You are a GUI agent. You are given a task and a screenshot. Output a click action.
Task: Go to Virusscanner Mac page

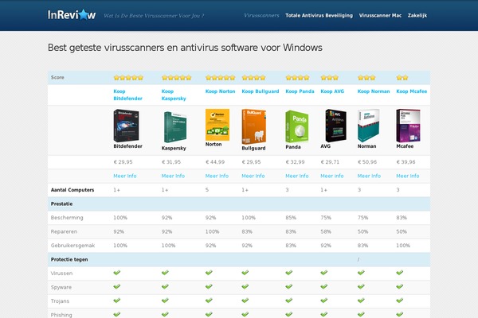[380, 16]
